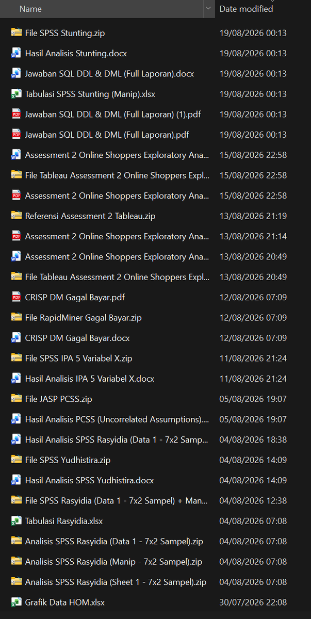311x619 pixels.
Task: Click zip icon of Analisis SPSS Rasyidia (Data 1 - 7x2 Sampel).zip
Action: 16,541
